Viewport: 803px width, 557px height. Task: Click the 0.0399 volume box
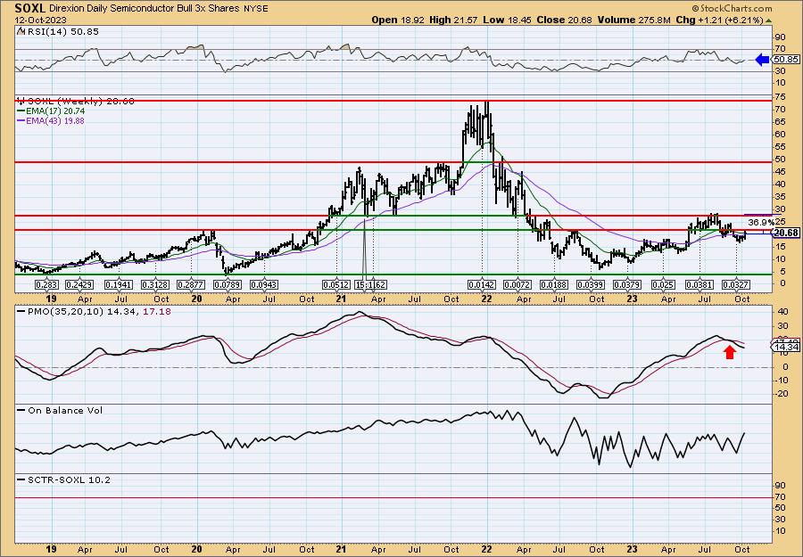point(591,285)
